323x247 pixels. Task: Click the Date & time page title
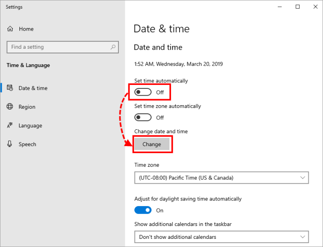161,28
